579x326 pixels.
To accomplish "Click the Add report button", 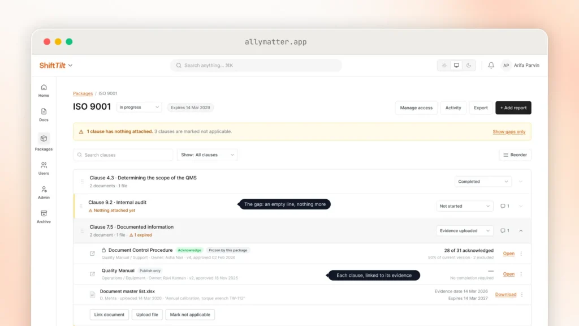I will [x=513, y=108].
